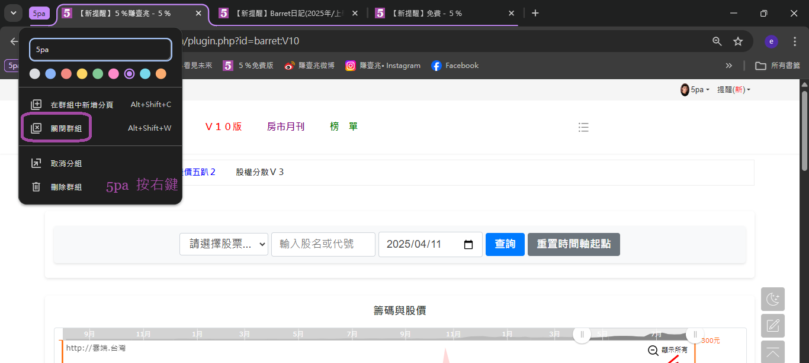Close the 5％賺壹兆 tab
Screen dimensions: 809x363
[x=197, y=13]
